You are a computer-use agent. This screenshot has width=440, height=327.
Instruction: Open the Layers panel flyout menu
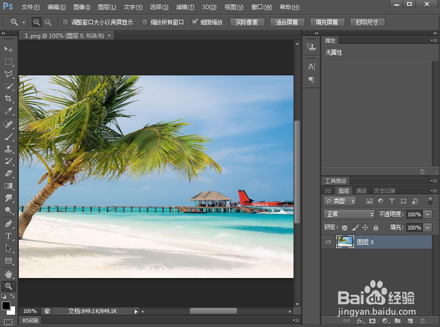[x=434, y=190]
